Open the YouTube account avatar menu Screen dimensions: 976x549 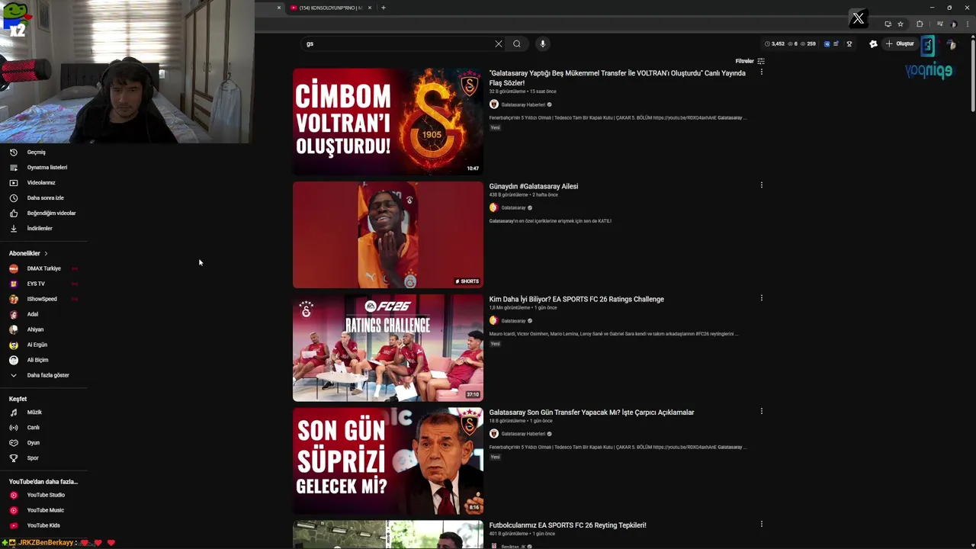click(x=952, y=44)
